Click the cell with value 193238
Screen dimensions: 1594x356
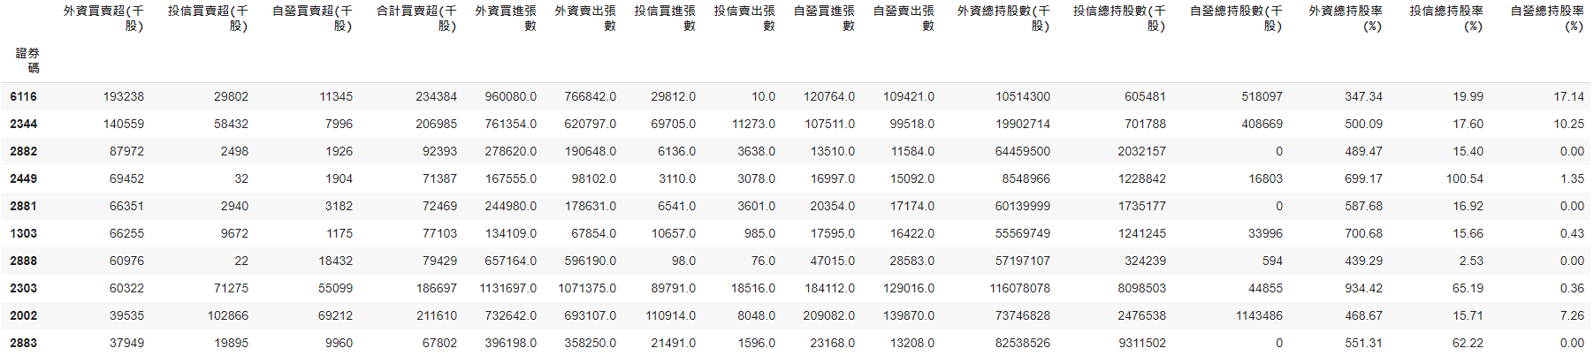click(123, 96)
